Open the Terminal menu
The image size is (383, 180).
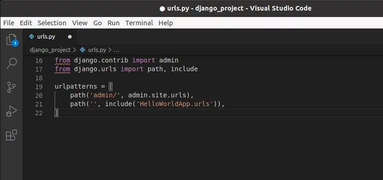point(139,23)
